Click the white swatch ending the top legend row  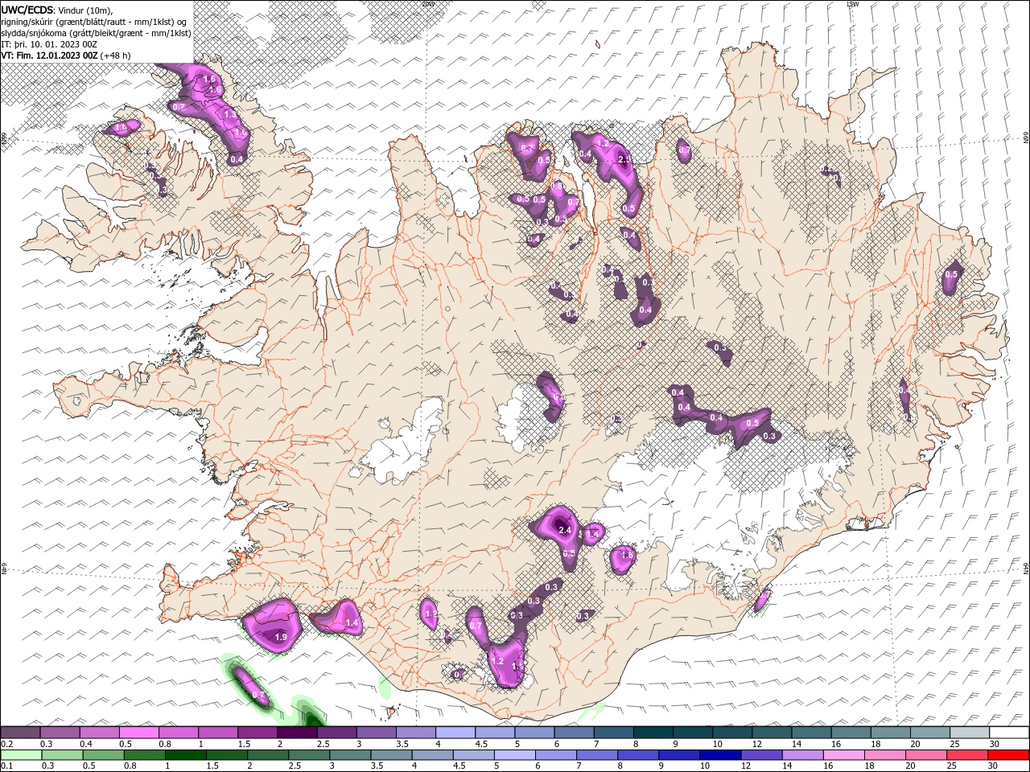pyautogui.click(x=1008, y=733)
